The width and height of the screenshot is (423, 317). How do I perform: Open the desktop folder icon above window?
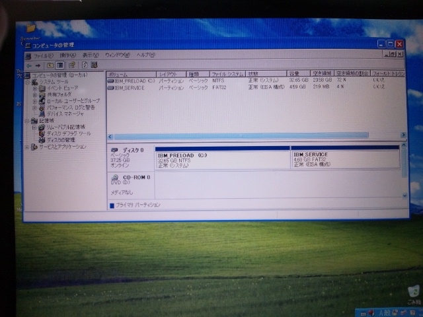[x=31, y=28]
